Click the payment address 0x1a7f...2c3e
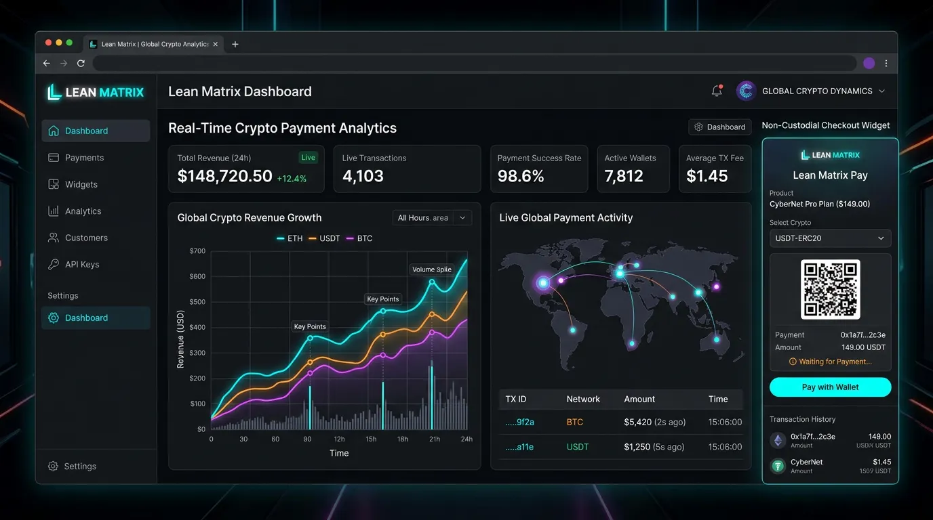The height and width of the screenshot is (520, 933). (x=862, y=335)
